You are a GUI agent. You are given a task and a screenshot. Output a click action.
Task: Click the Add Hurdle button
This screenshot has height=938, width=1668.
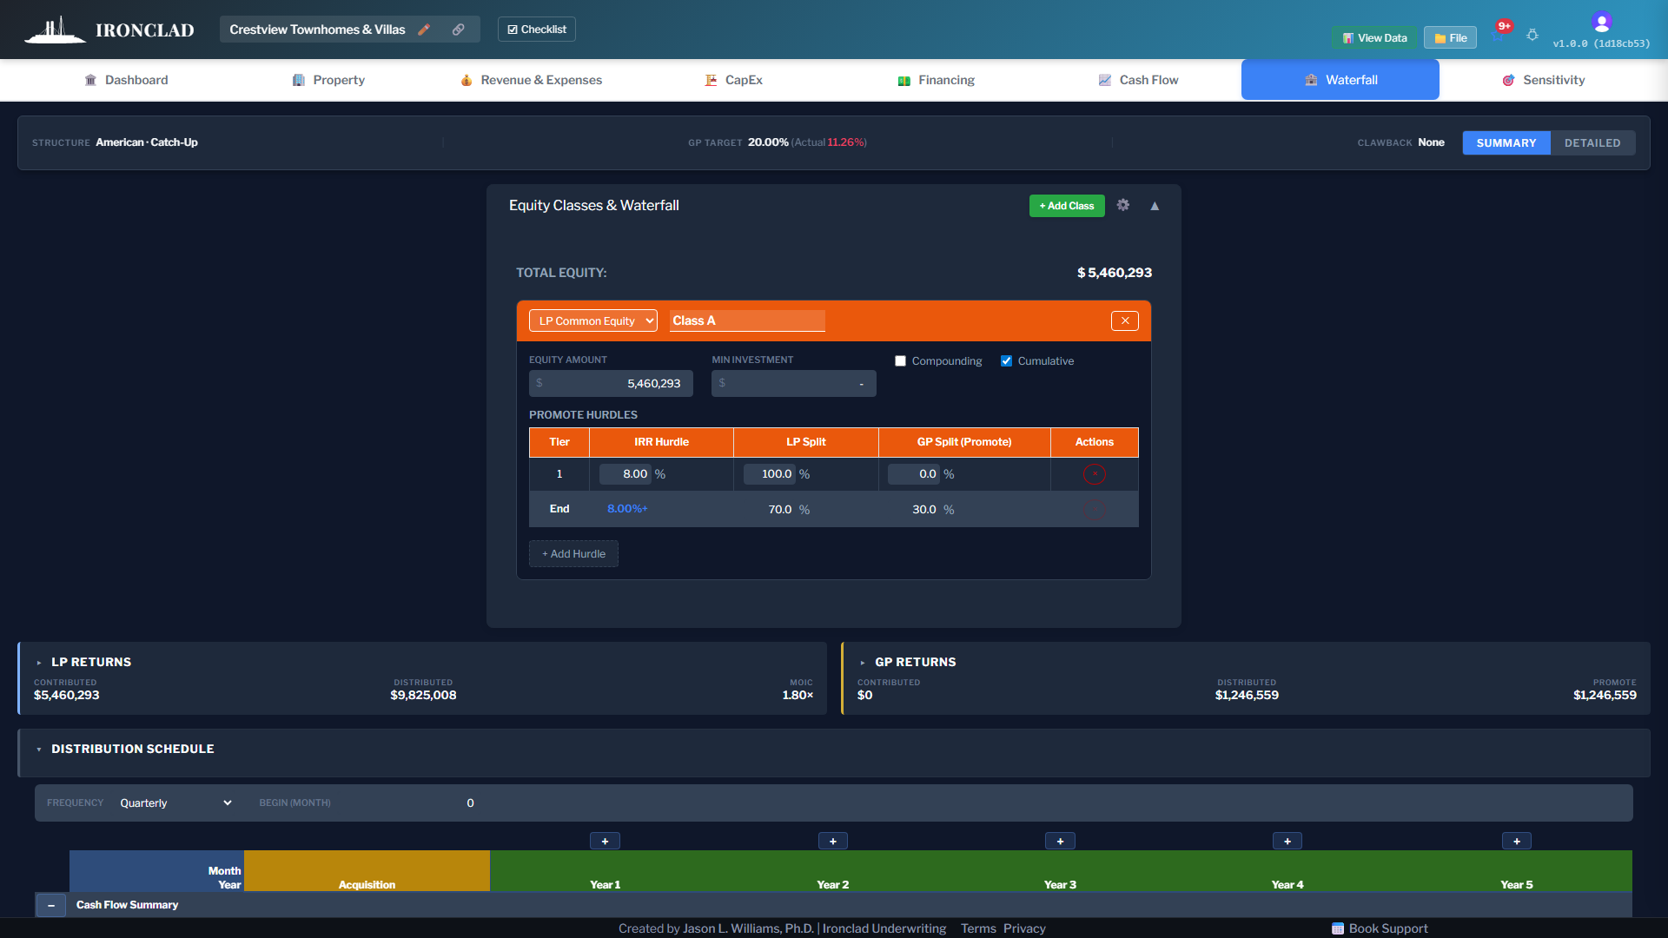point(573,554)
